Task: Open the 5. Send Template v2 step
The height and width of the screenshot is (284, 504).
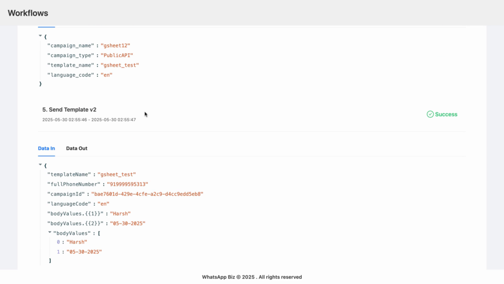Action: (x=69, y=110)
